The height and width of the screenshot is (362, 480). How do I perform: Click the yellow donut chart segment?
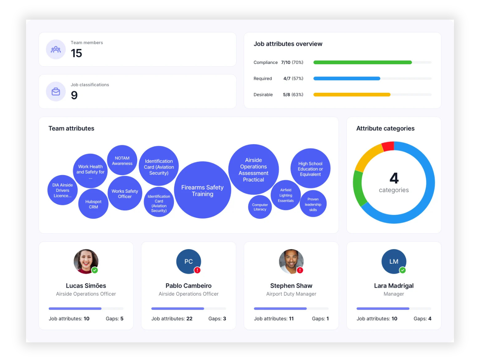pyautogui.click(x=368, y=157)
